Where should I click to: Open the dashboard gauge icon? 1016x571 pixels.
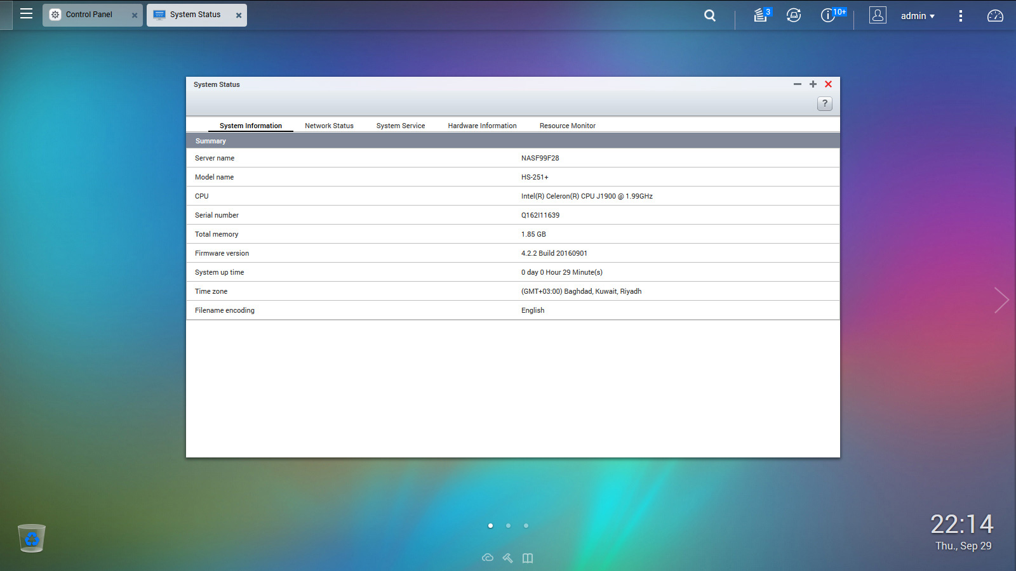pyautogui.click(x=995, y=16)
